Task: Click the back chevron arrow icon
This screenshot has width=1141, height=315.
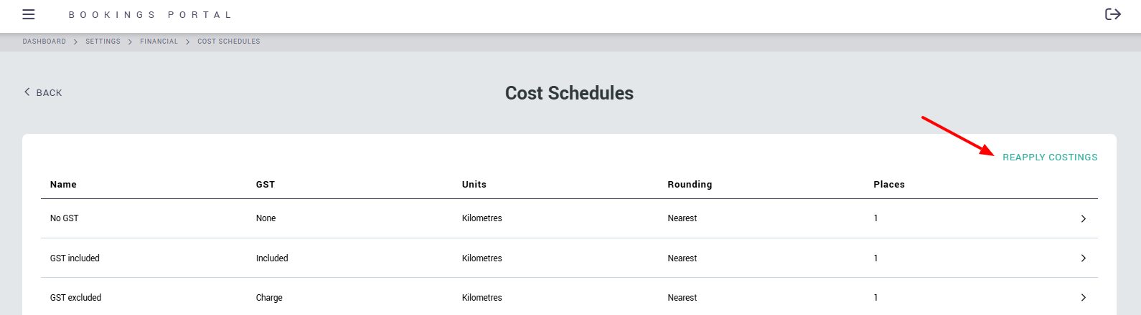Action: click(27, 92)
